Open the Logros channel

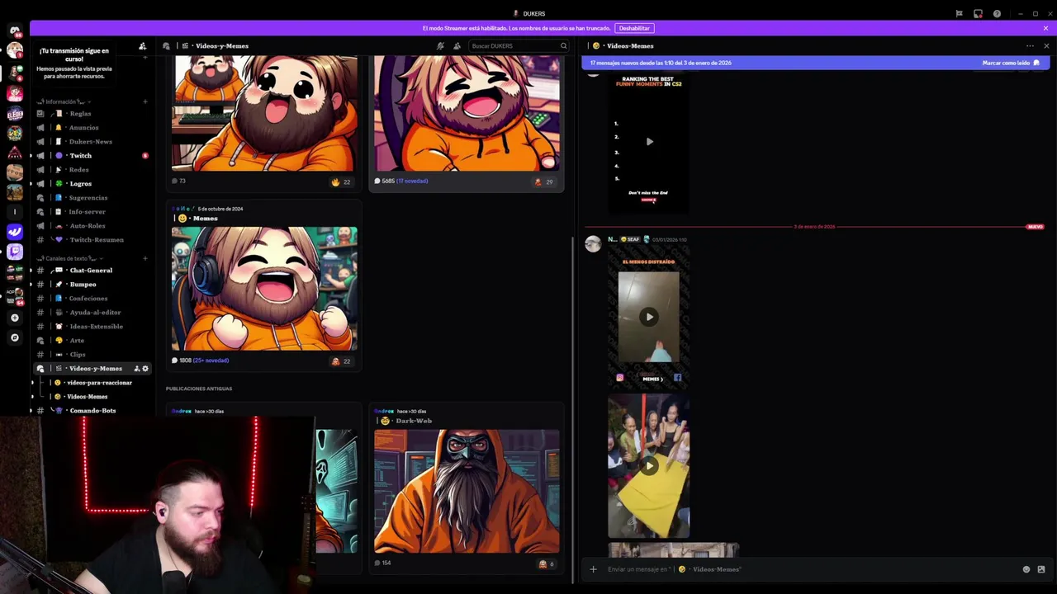pyautogui.click(x=92, y=184)
